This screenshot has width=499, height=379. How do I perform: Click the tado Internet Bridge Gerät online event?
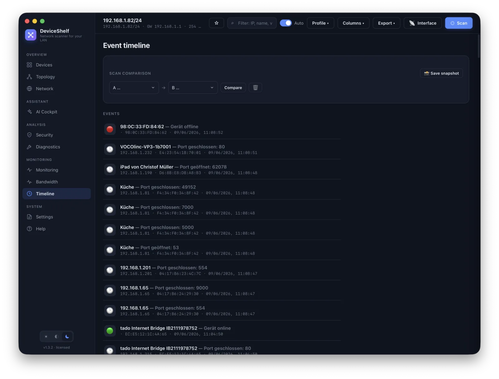coord(222,331)
